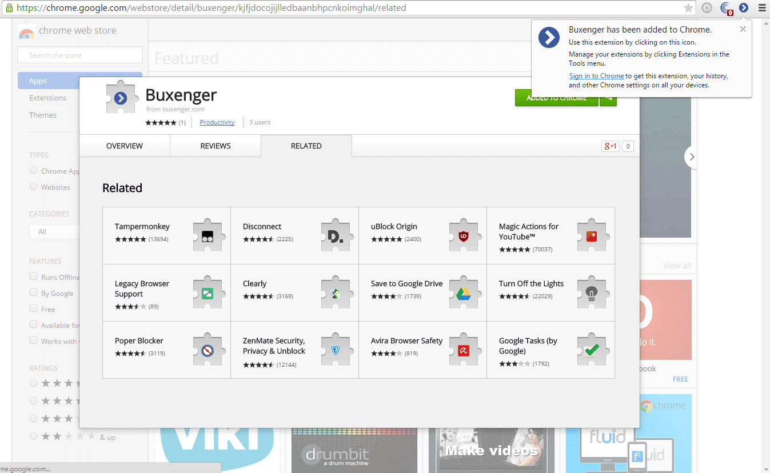Click the Buxenger five-star rating
Viewport: 770px width, 473px height.
[161, 122]
